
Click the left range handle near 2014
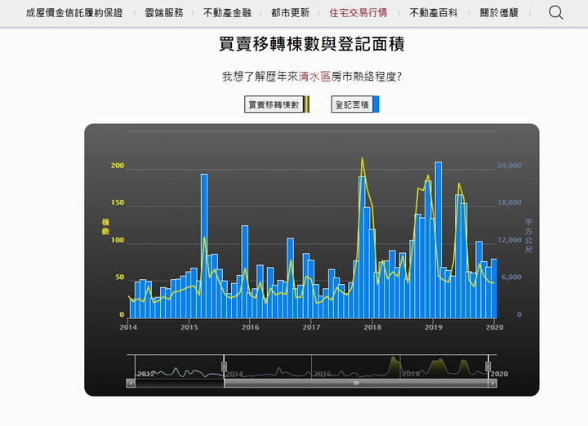(x=225, y=366)
